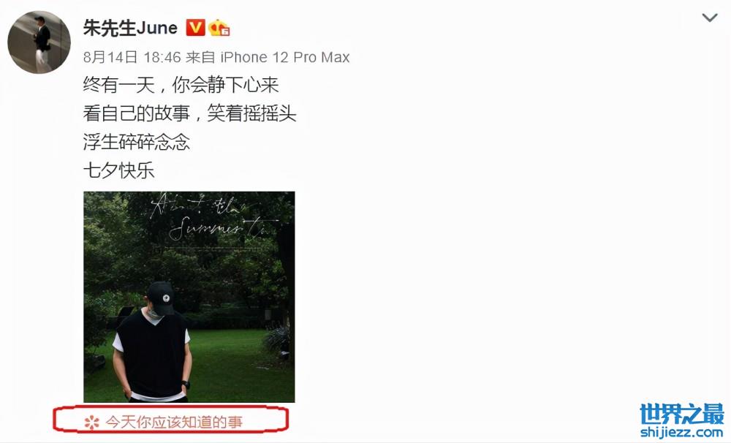Open the attached Summer photo
Image resolution: width=731 pixels, height=443 pixels.
coord(189,297)
